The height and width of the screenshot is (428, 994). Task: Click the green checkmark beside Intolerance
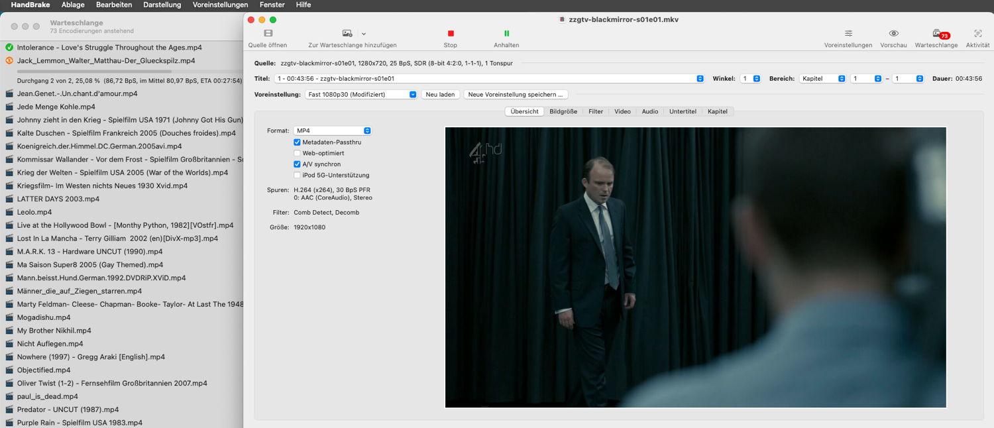click(9, 48)
